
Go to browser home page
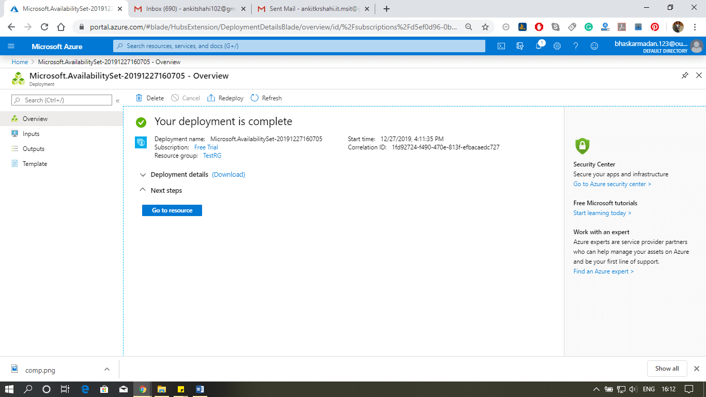click(x=61, y=27)
